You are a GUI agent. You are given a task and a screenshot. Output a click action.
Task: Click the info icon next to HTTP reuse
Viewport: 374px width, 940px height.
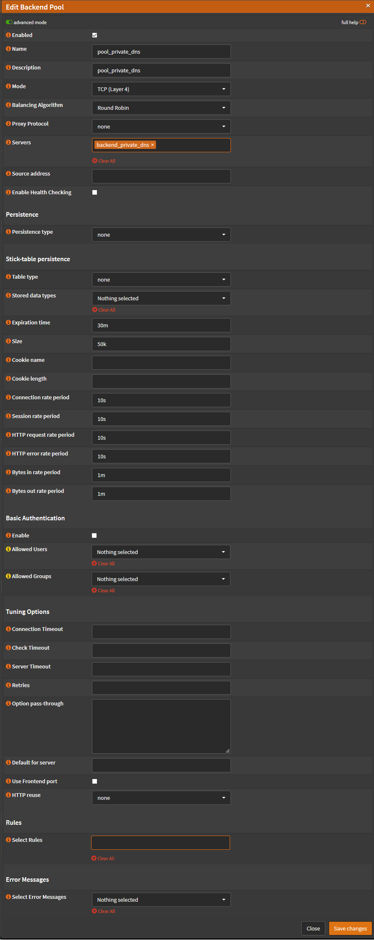click(8, 795)
